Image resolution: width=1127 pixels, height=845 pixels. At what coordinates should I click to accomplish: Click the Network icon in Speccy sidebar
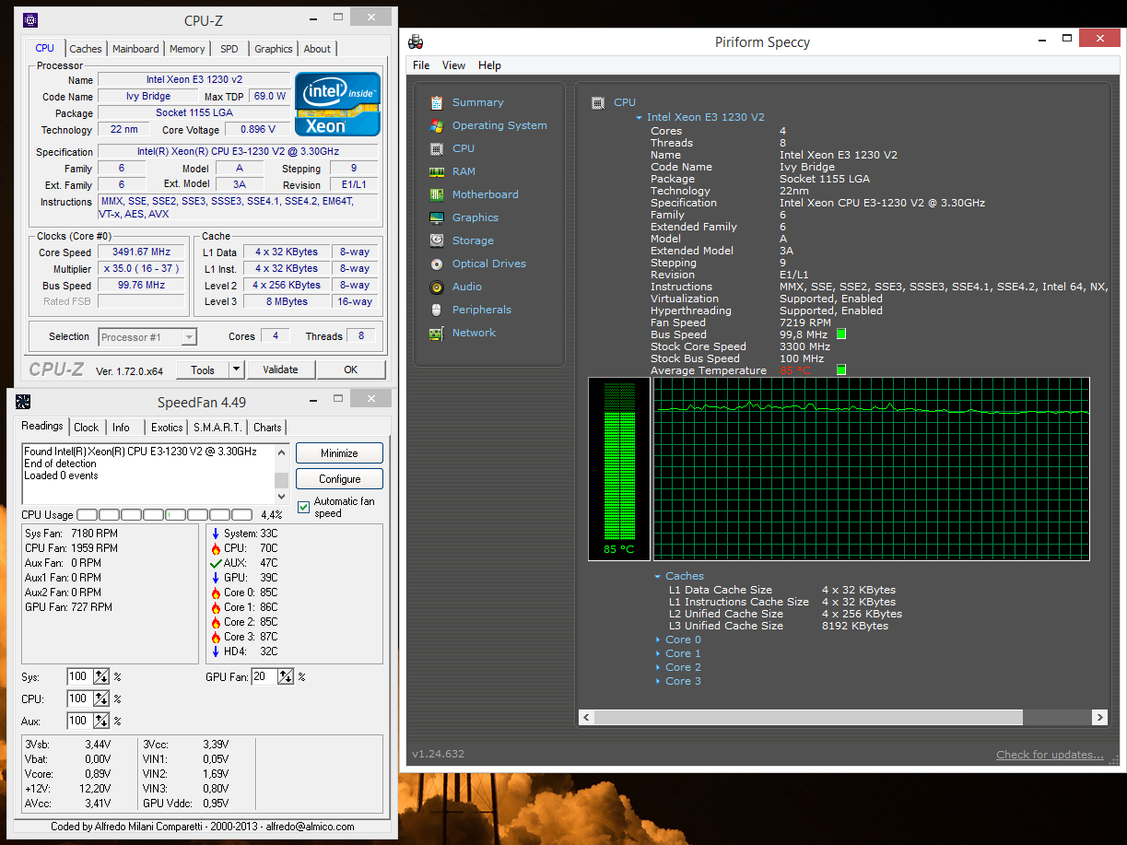coord(437,333)
